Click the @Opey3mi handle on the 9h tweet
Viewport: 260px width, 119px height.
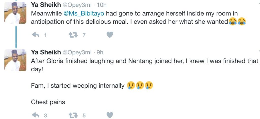[x=77, y=52]
